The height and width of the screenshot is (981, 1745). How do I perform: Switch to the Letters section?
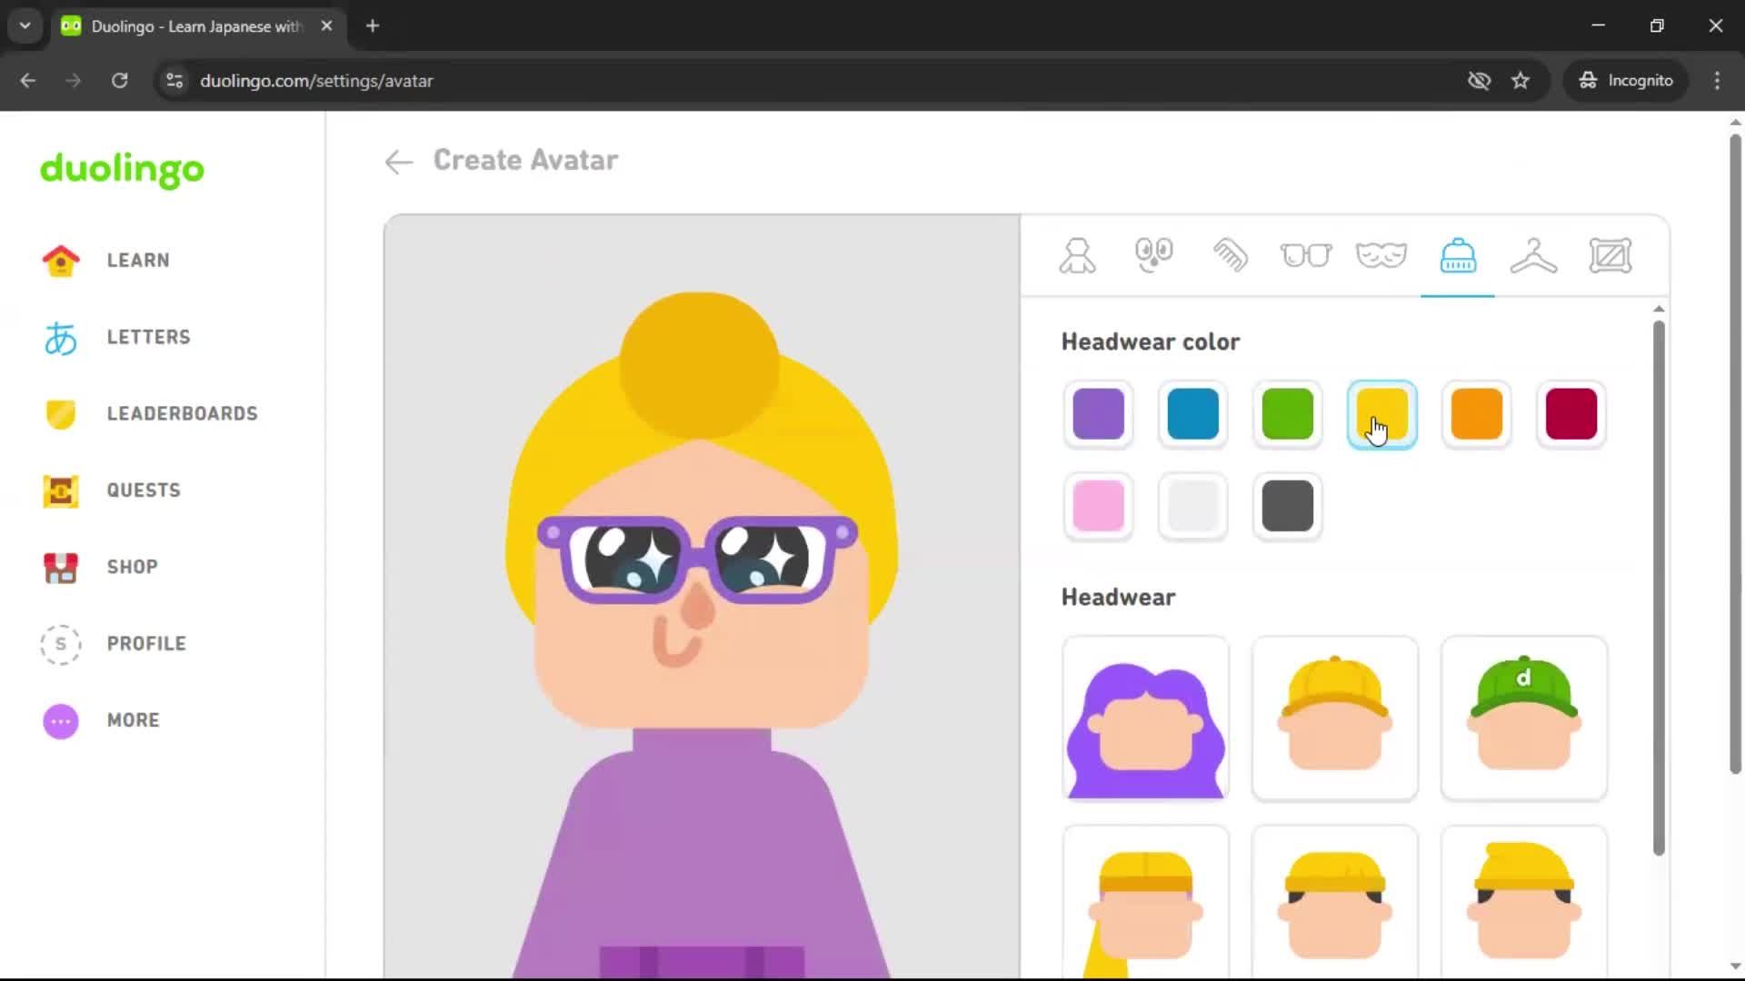pos(148,336)
